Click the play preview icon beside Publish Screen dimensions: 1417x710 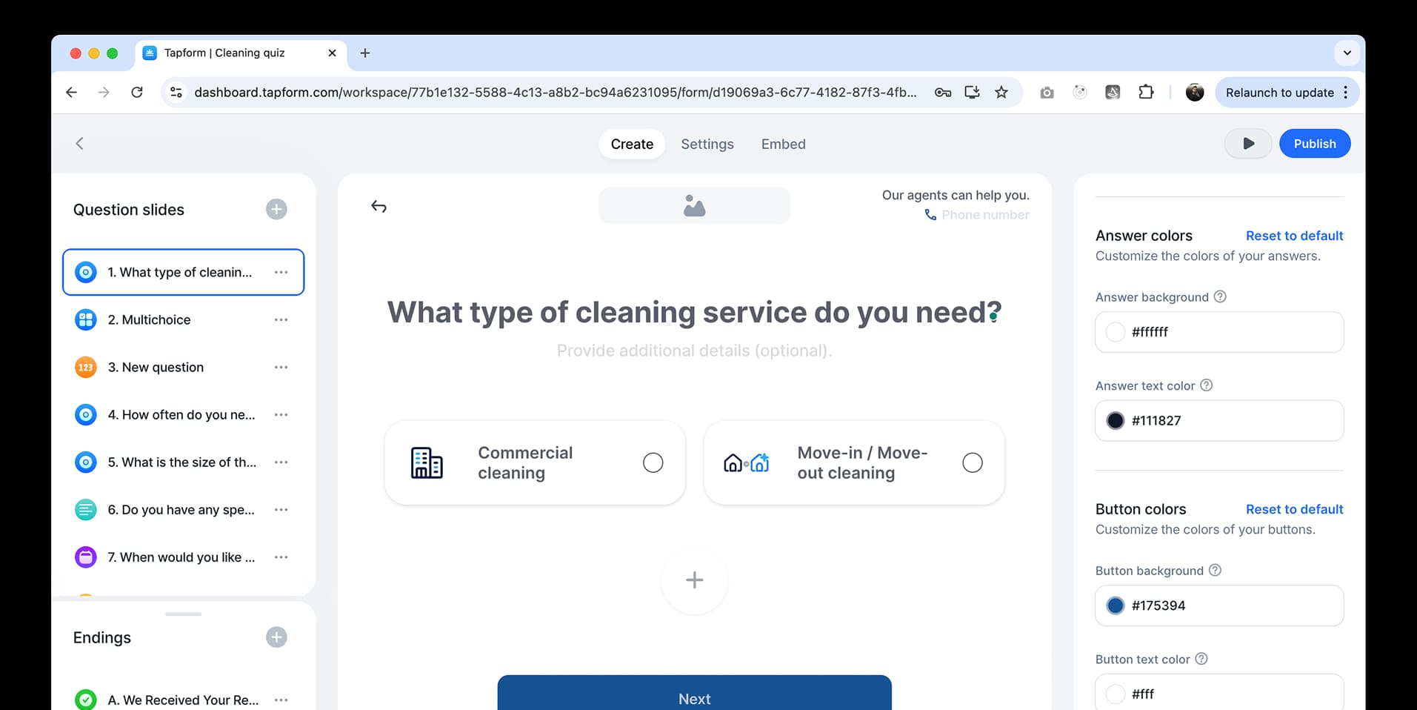point(1247,143)
